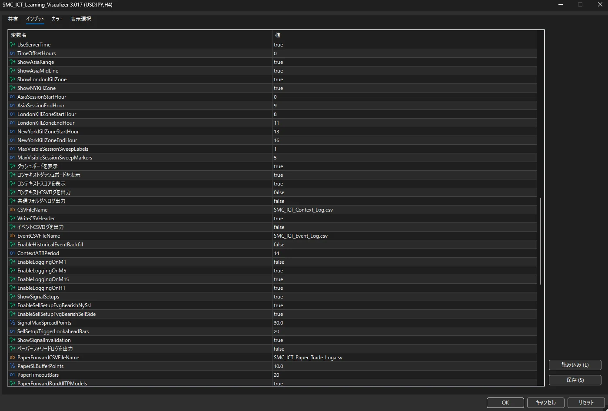Click the boolean type icon beside UseServerTime
The image size is (608, 411).
click(x=12, y=45)
